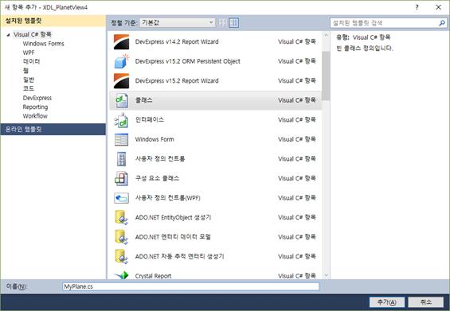Click the 취소 button
Image resolution: width=450 pixels, height=311 pixels.
pyautogui.click(x=426, y=301)
